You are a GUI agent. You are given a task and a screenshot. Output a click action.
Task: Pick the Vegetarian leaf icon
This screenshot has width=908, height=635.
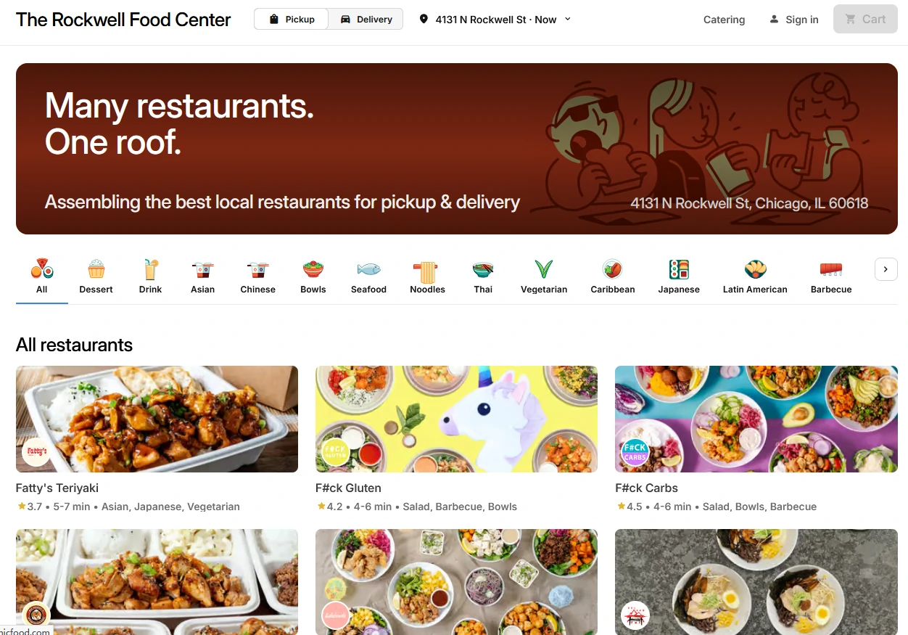544,270
